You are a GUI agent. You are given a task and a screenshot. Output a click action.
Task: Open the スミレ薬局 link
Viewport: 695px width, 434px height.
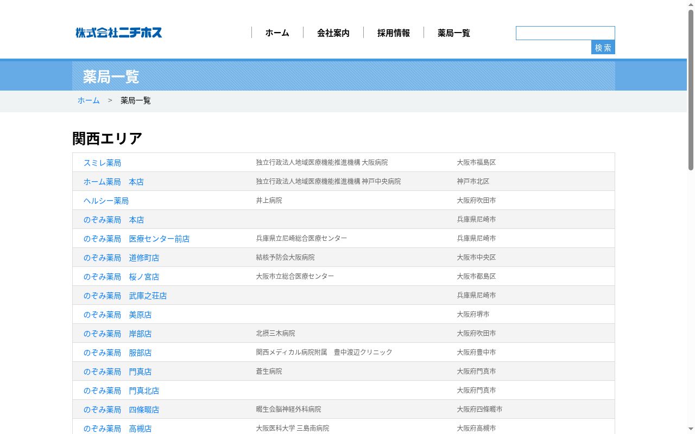102,163
